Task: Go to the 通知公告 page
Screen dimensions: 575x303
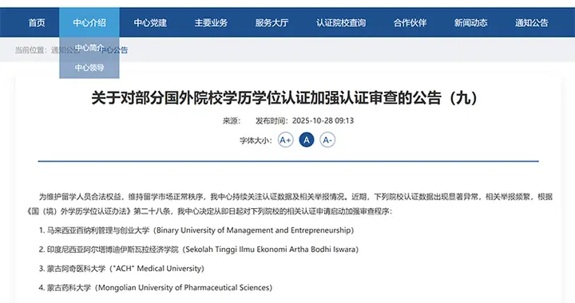Action: point(531,22)
